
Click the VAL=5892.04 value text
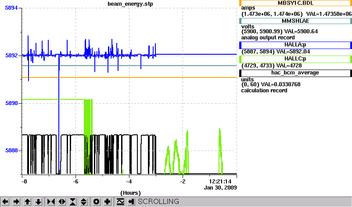coord(293,52)
